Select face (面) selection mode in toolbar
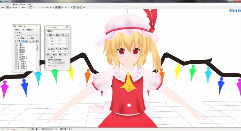 [x=10, y=7]
